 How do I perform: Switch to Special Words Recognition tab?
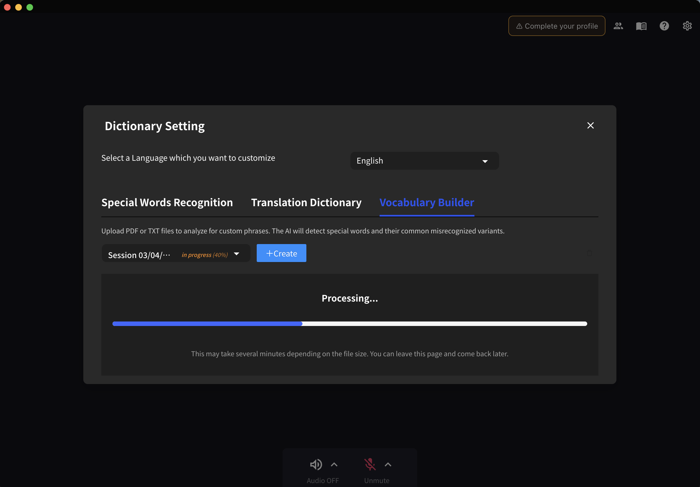pyautogui.click(x=167, y=202)
